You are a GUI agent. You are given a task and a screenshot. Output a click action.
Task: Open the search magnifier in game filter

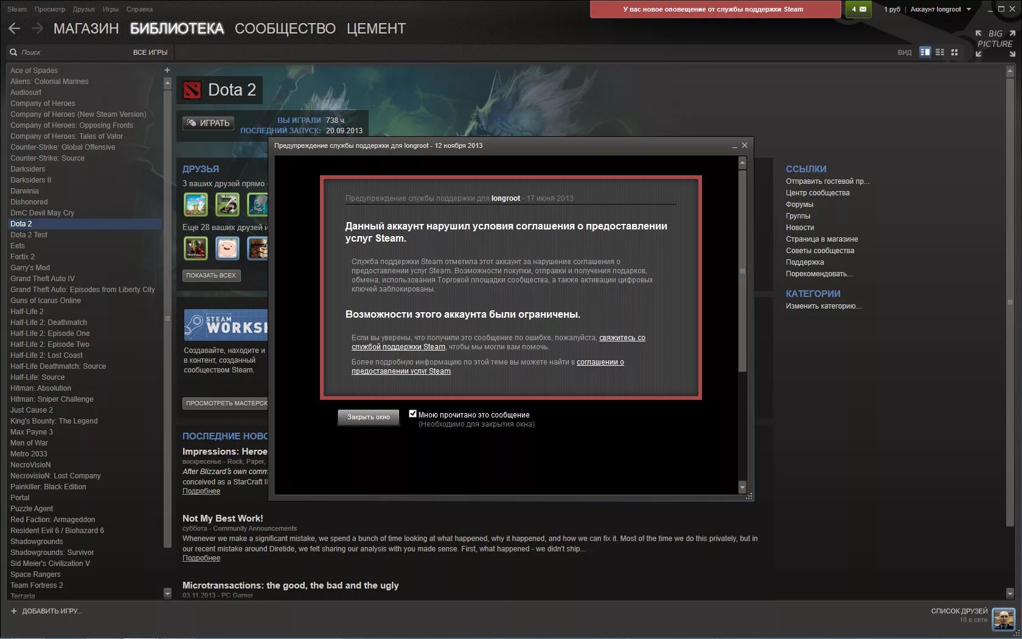pos(13,52)
